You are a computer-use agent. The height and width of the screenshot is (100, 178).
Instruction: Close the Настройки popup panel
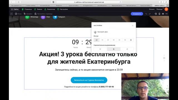(x=133, y=26)
